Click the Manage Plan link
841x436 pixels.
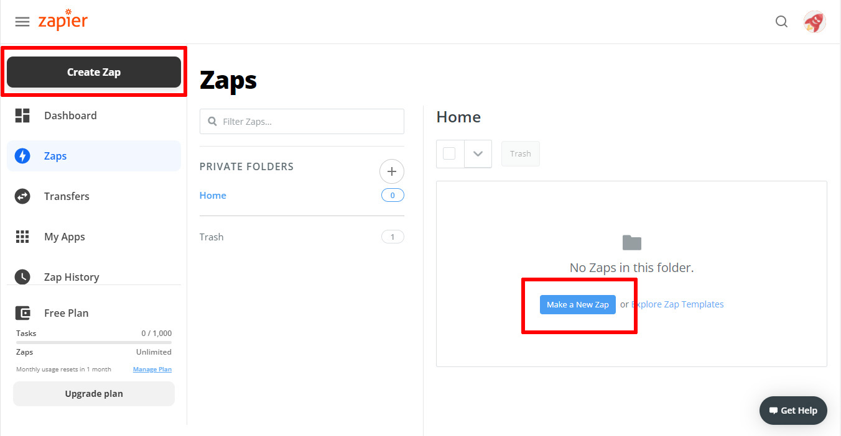pos(152,369)
